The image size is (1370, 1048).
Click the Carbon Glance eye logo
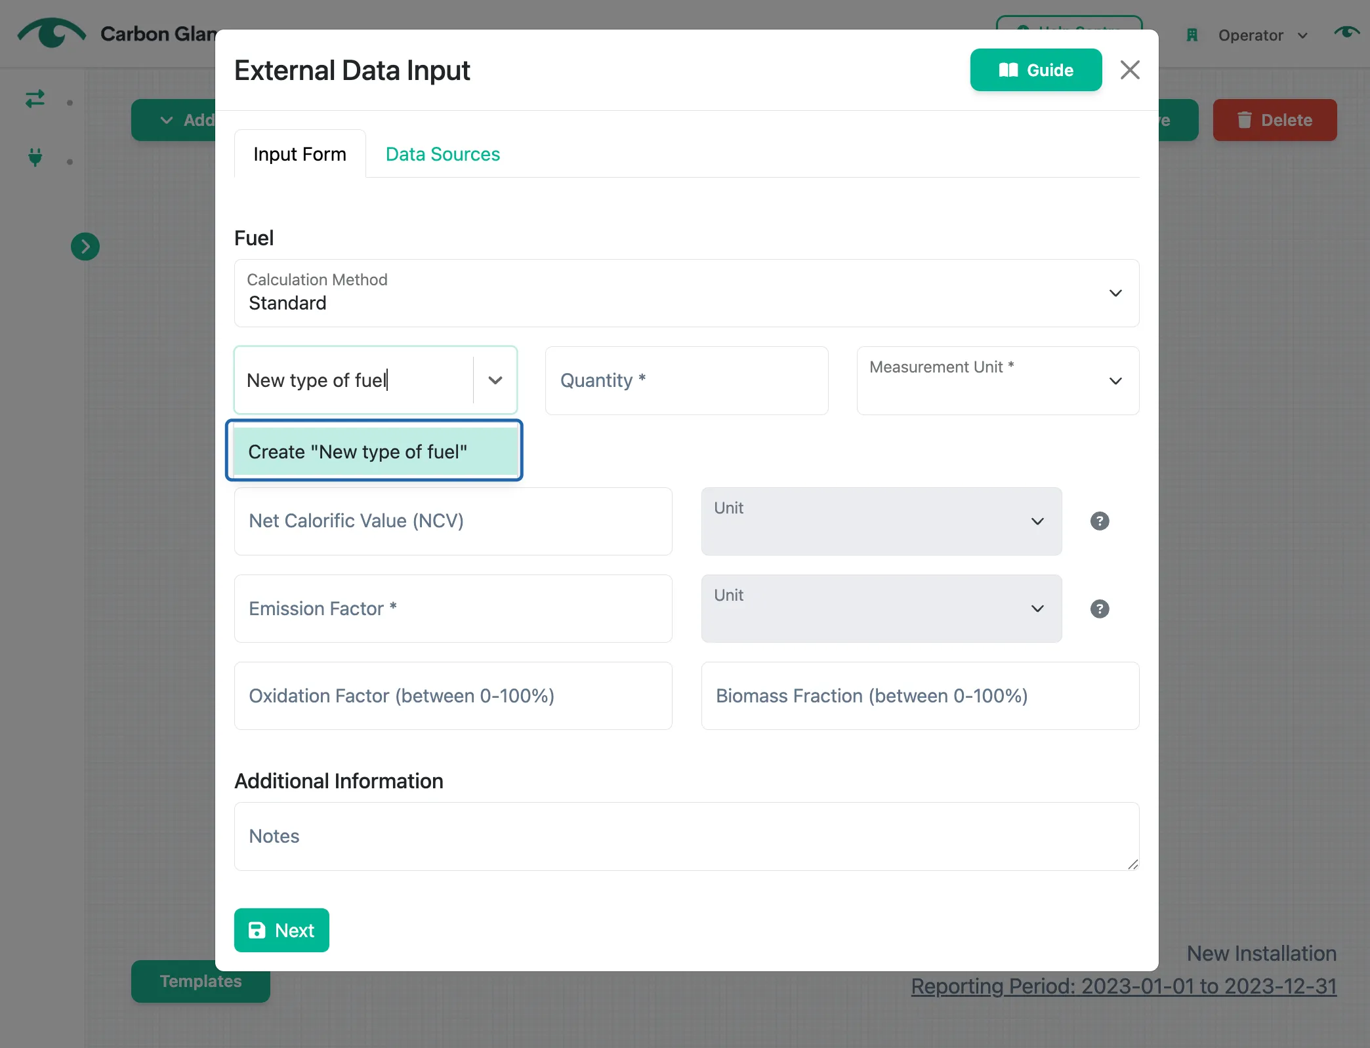[52, 33]
